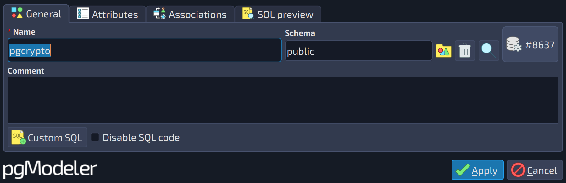566x183 pixels.
Task: Open the SQL preview tab
Action: click(x=278, y=14)
